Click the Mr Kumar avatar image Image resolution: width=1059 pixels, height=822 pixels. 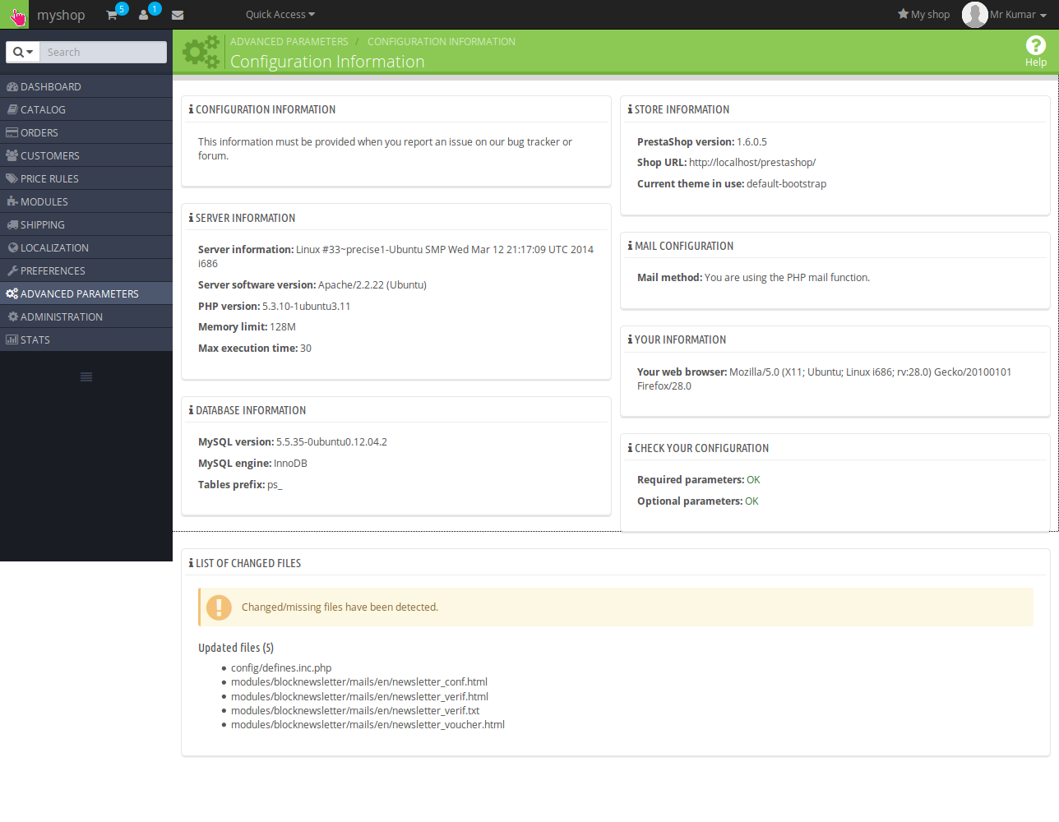click(974, 15)
